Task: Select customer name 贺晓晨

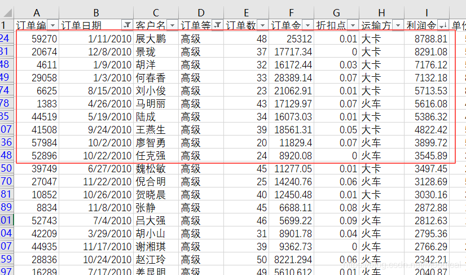Action: tap(151, 195)
